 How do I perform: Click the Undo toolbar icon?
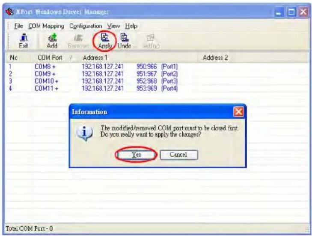coord(125,41)
